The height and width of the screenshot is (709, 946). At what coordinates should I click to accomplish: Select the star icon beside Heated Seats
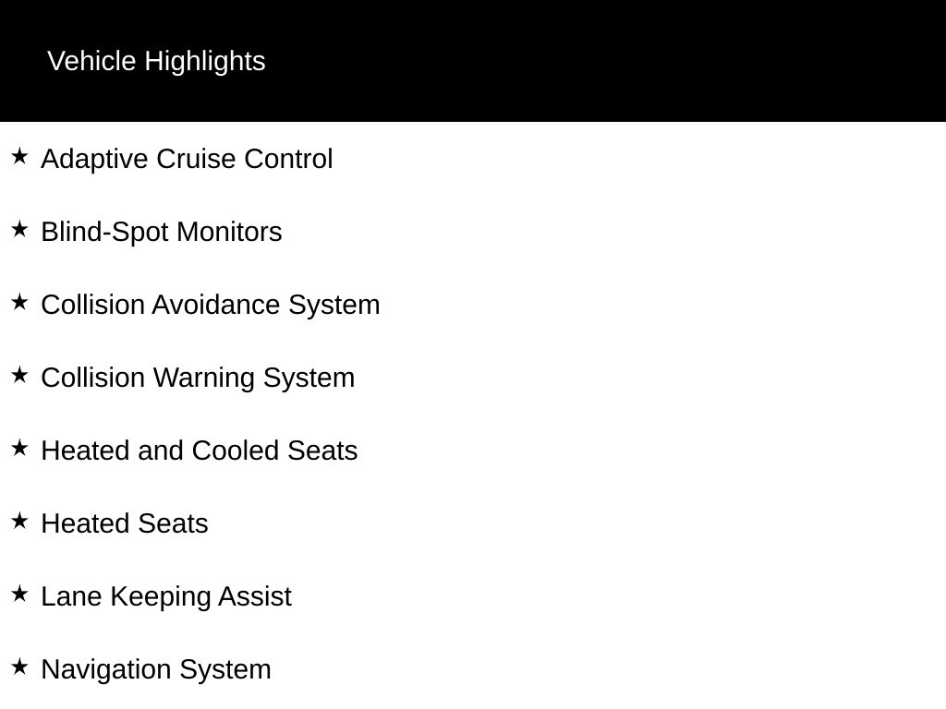click(19, 521)
